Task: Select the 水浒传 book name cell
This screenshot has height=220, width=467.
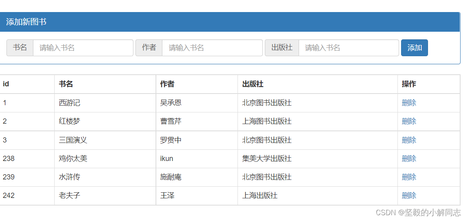Action: (105, 177)
